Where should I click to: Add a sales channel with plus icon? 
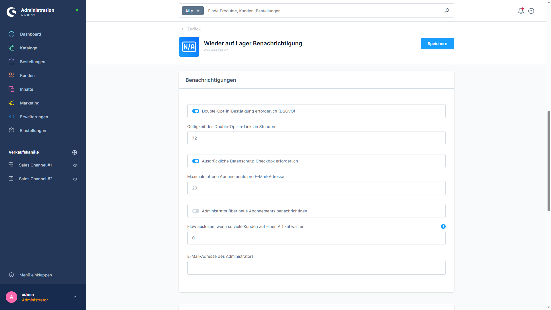[x=75, y=152]
